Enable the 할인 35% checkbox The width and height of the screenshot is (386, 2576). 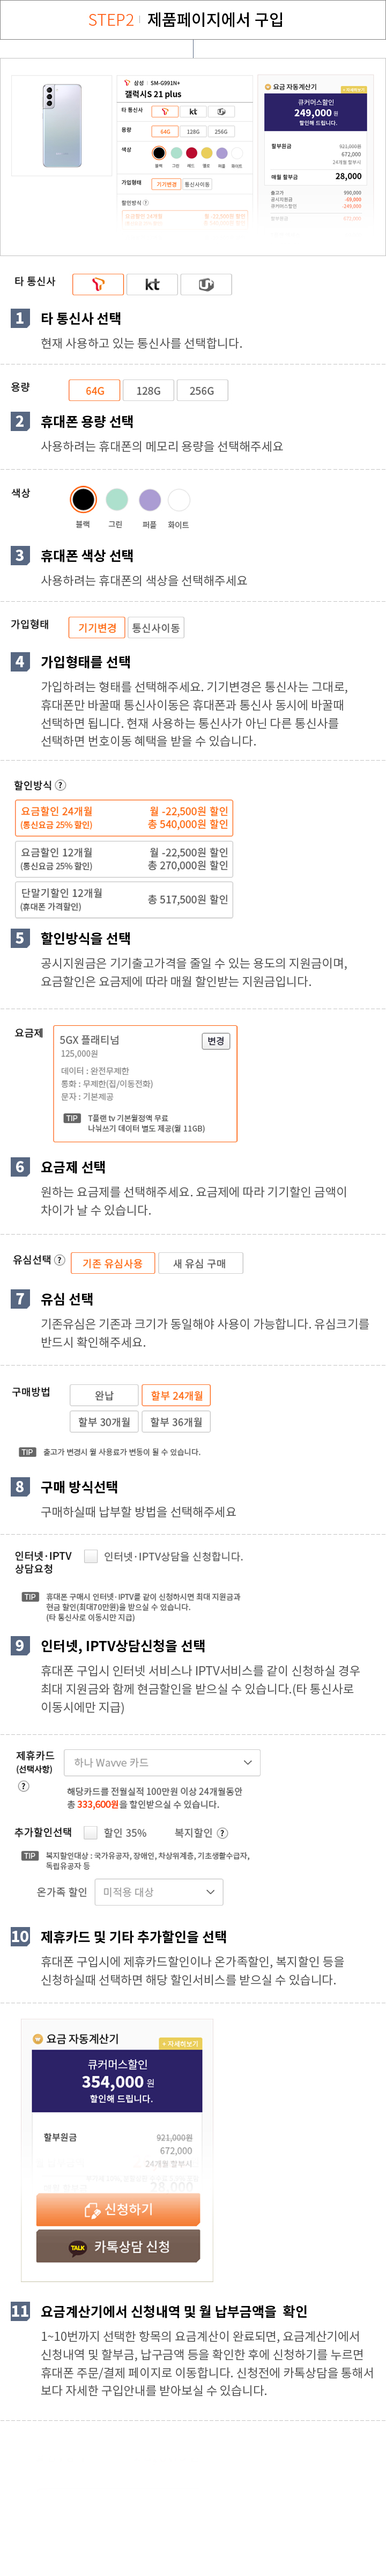pos(91,1833)
